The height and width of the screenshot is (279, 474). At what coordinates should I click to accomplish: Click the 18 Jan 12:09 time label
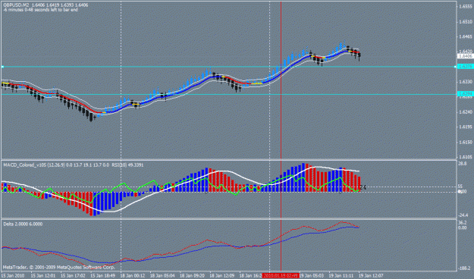(222, 276)
